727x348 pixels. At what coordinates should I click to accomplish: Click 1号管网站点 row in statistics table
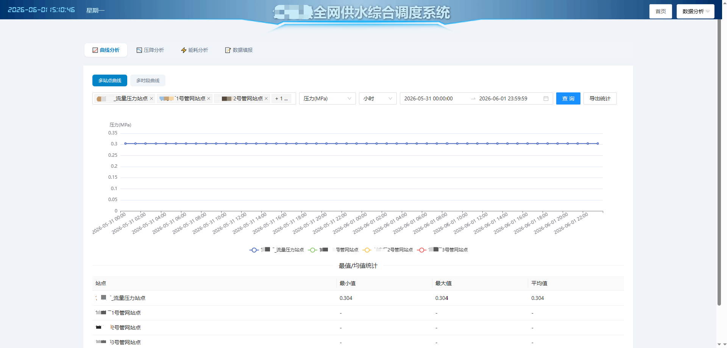(x=358, y=313)
